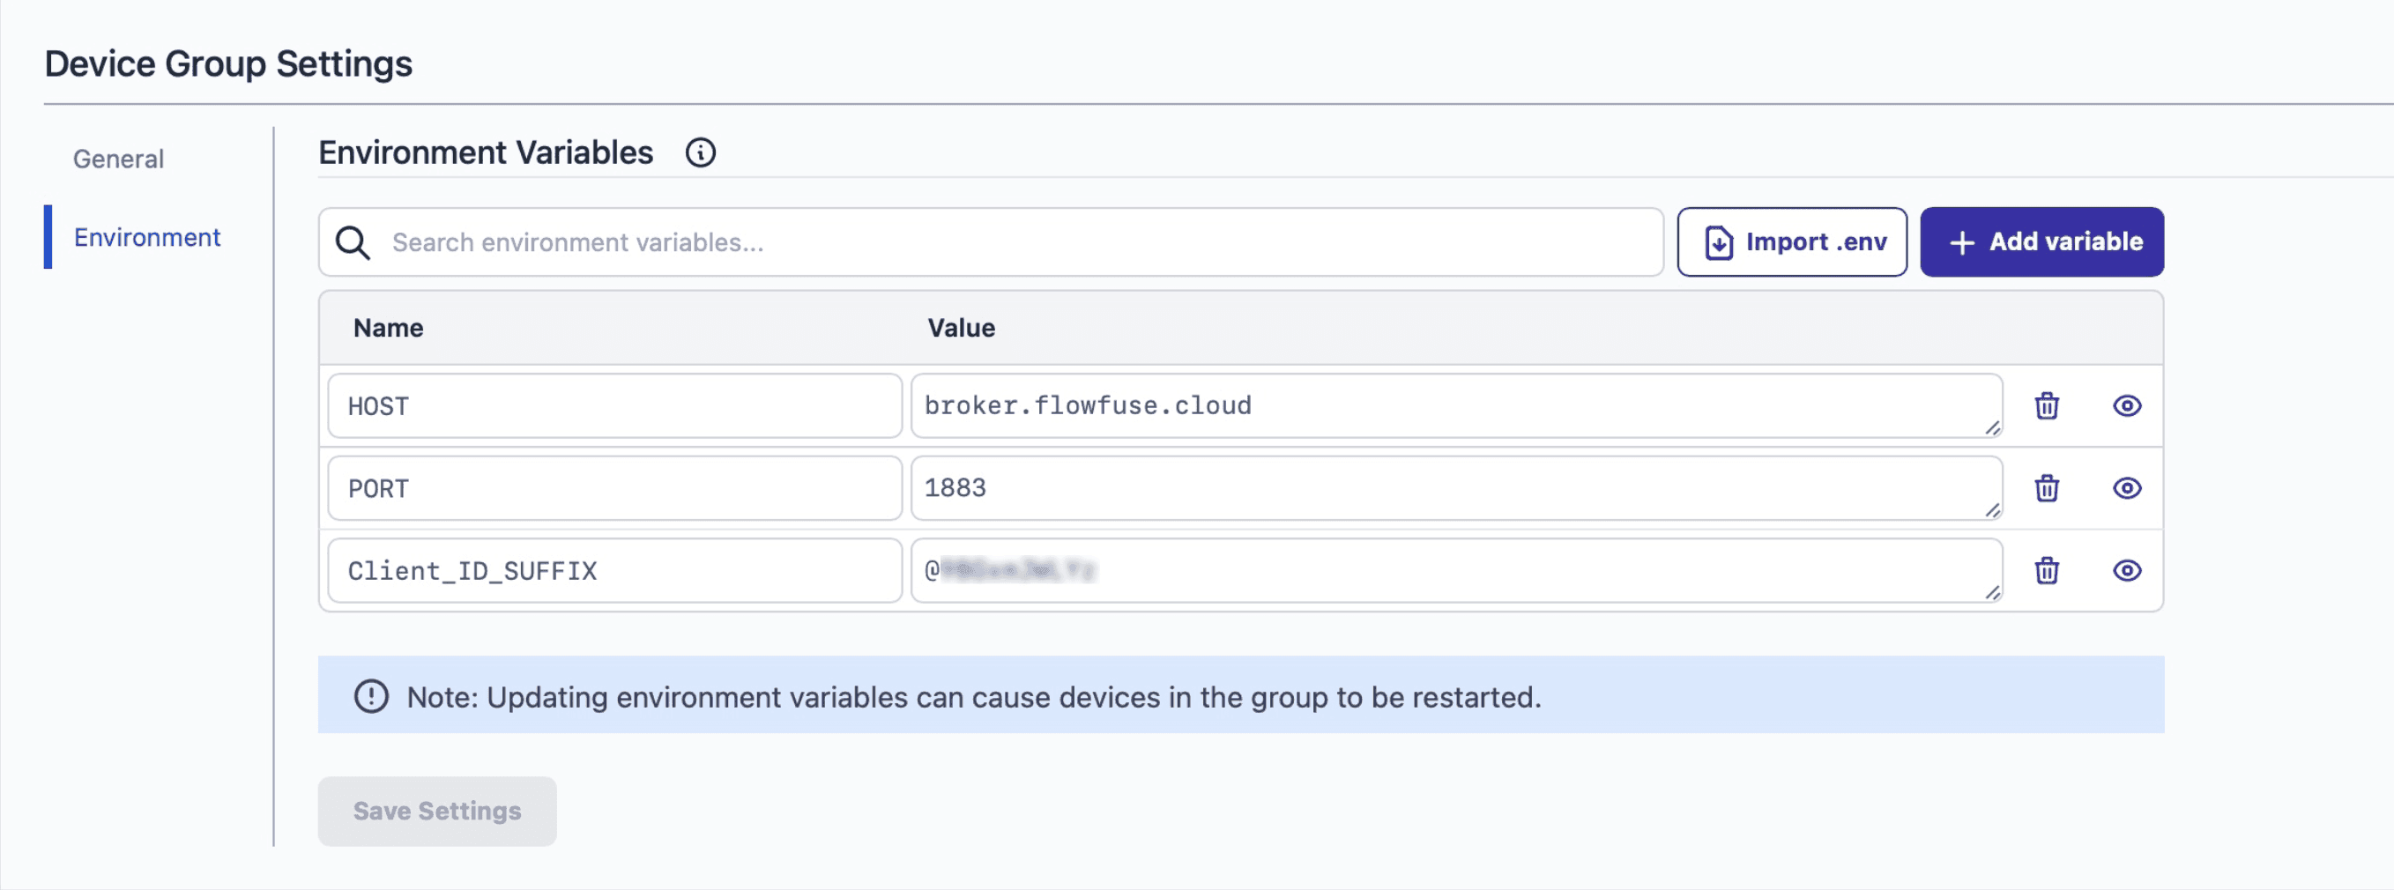The width and height of the screenshot is (2394, 890).
Task: Click the magnifying glass search icon
Action: pyautogui.click(x=353, y=242)
